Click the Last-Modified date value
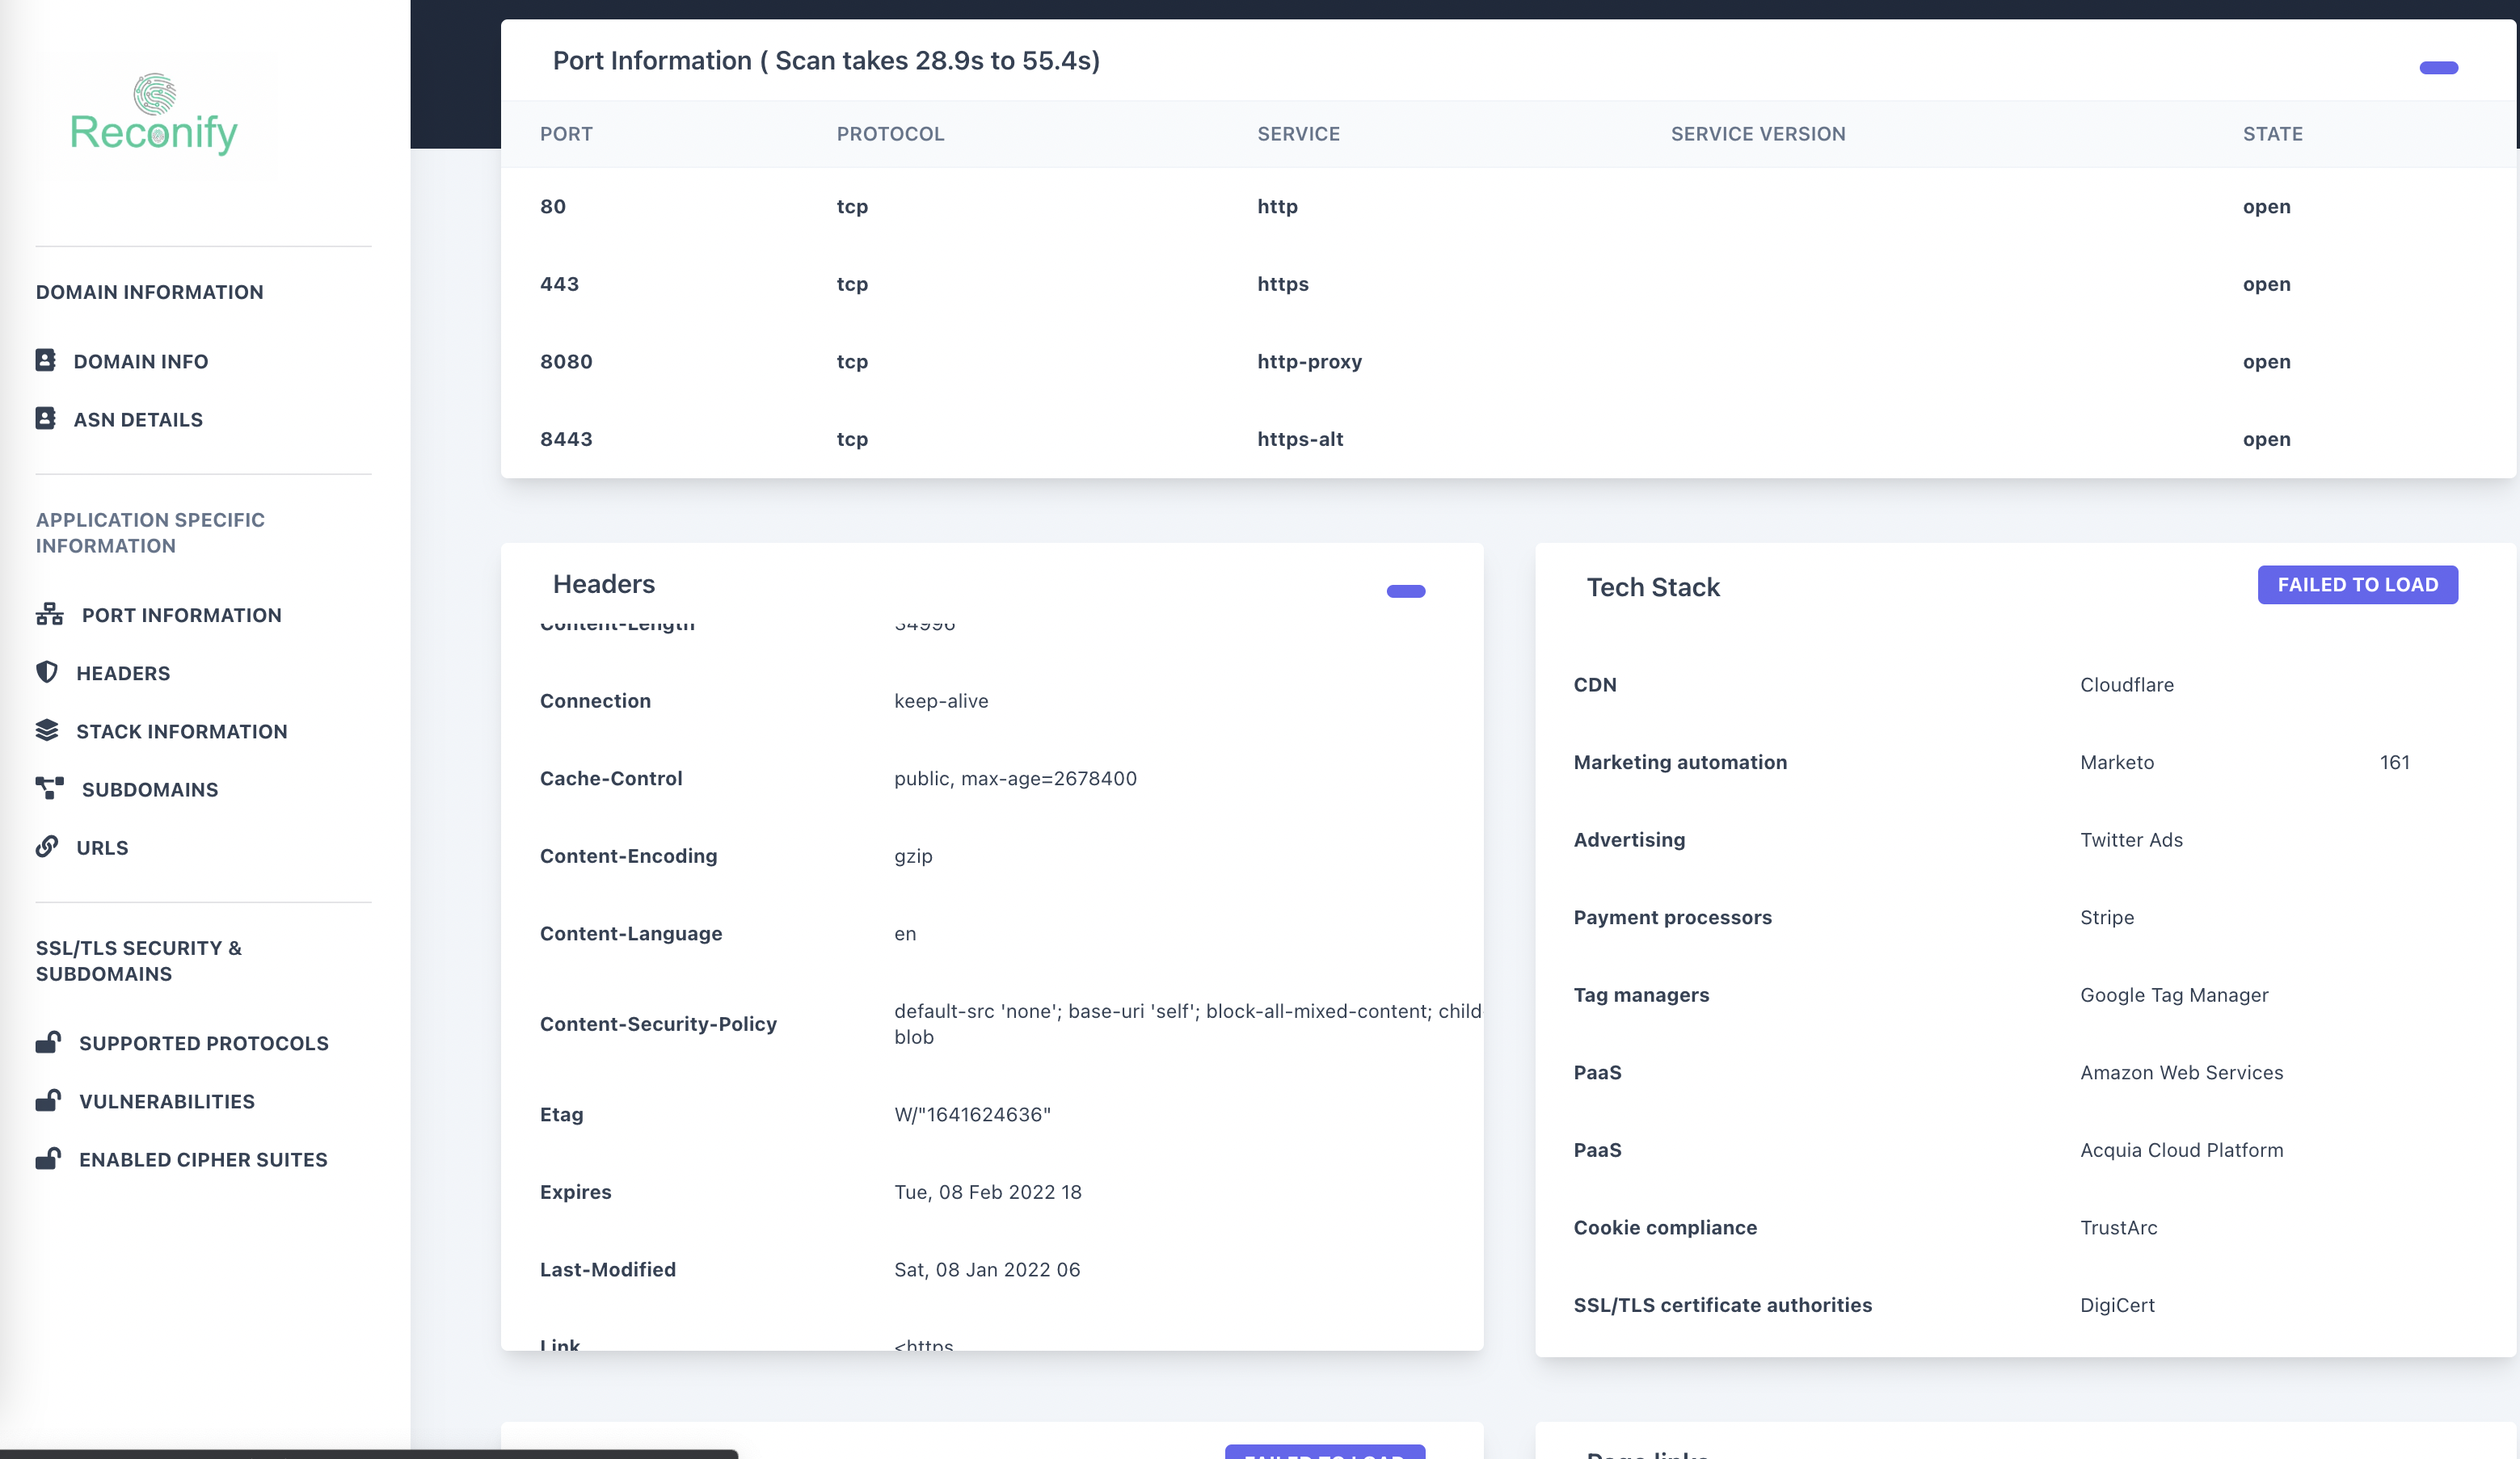 click(988, 1269)
